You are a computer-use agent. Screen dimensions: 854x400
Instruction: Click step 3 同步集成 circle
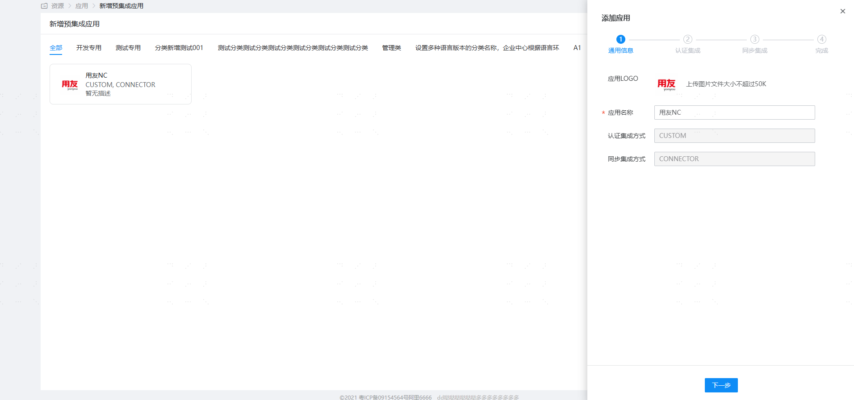coord(754,39)
